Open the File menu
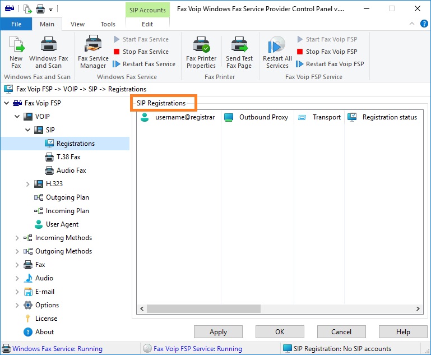The height and width of the screenshot is (355, 431). coord(16,24)
